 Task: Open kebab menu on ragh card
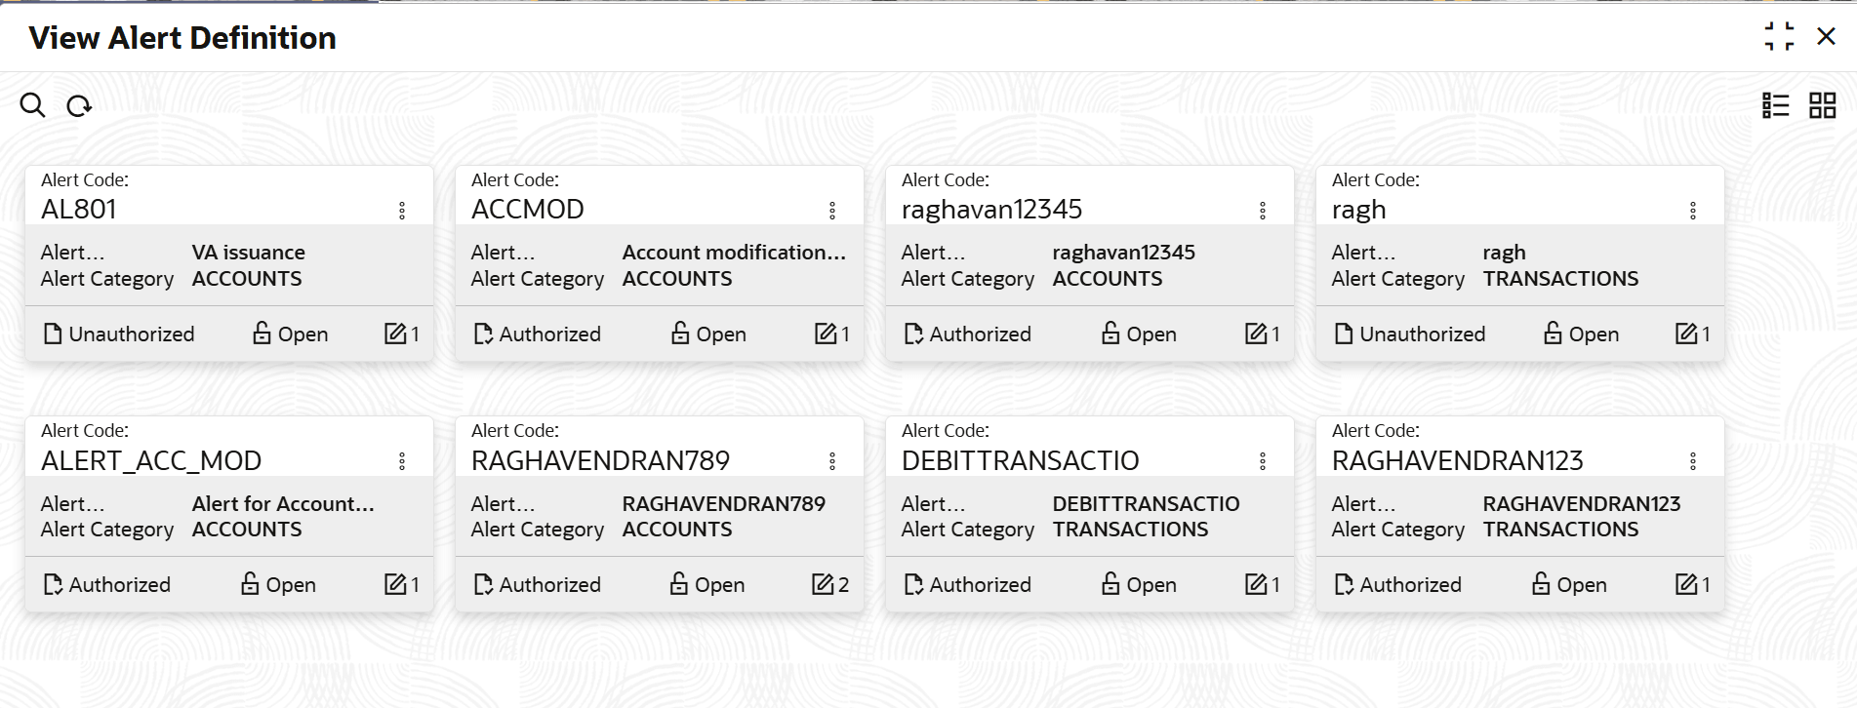(x=1693, y=211)
